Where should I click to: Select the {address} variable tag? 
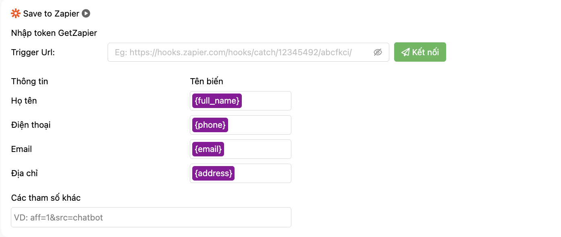[213, 173]
